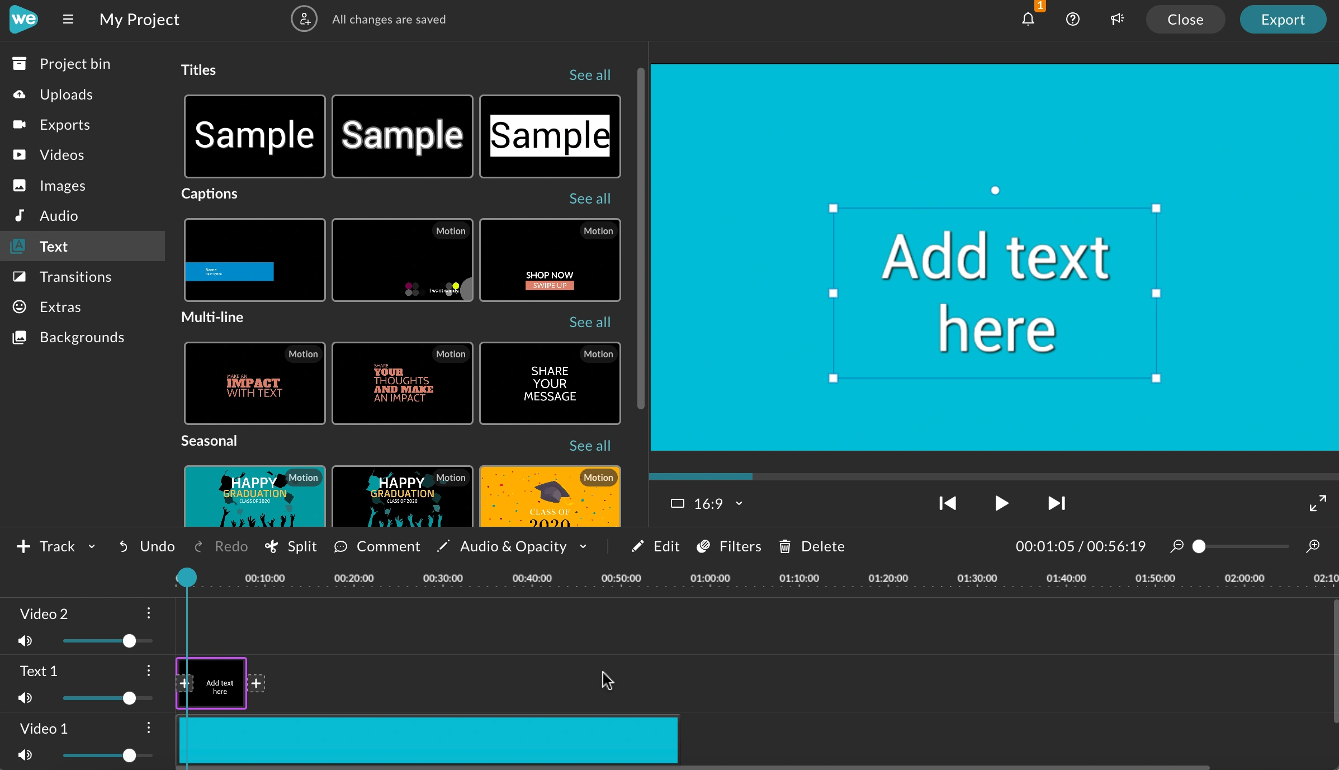Switch to the Images section

[83, 186]
